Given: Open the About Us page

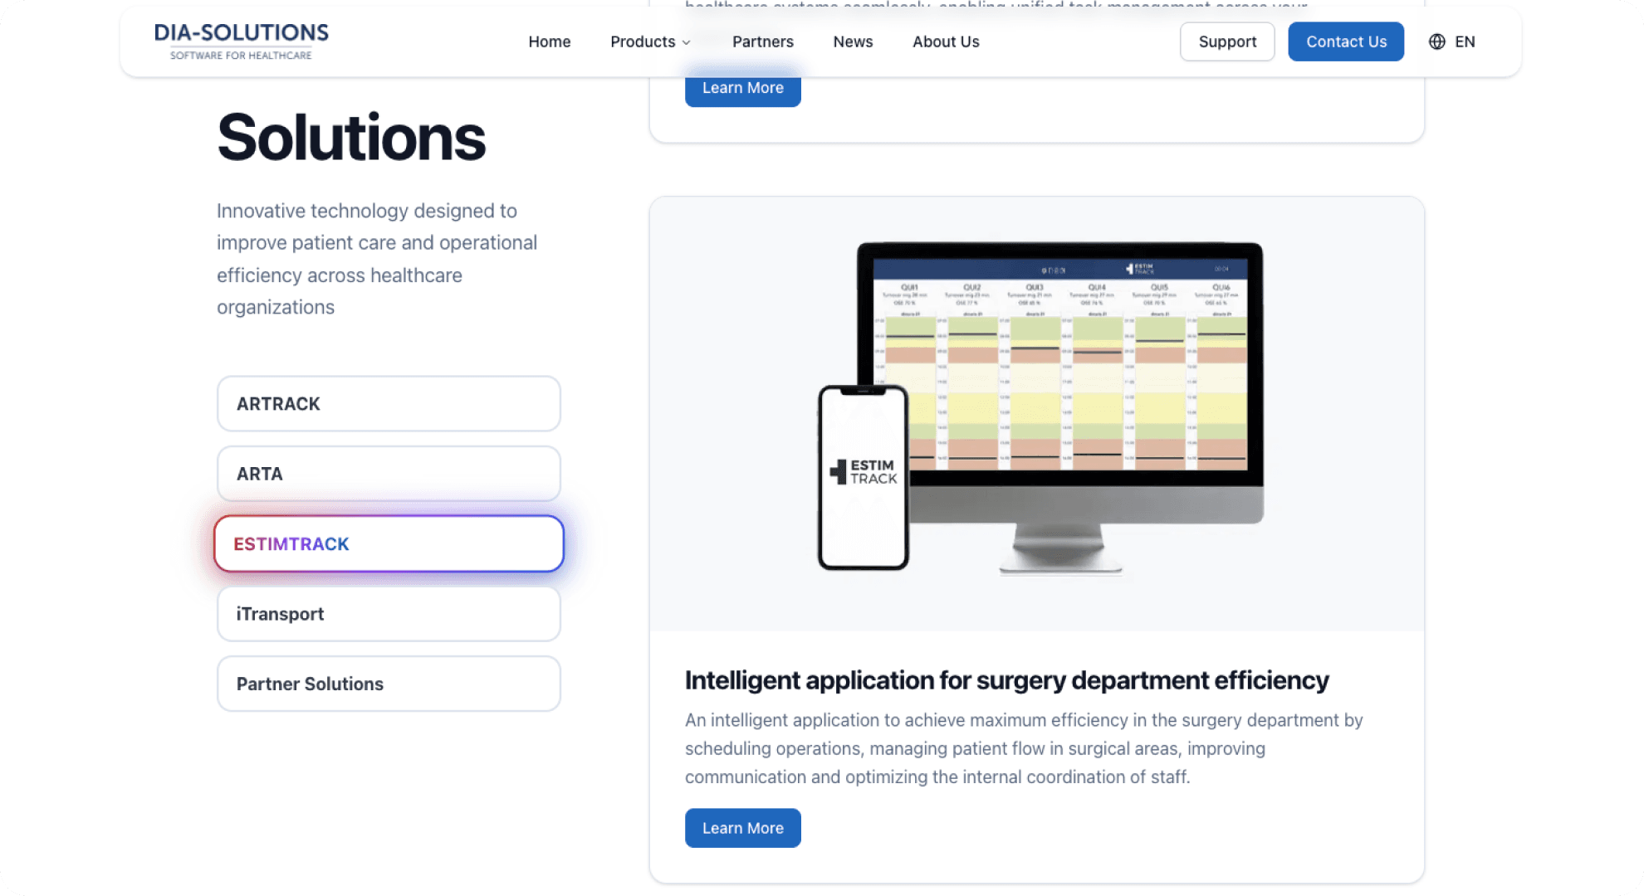Looking at the screenshot, I should pyautogui.click(x=946, y=41).
